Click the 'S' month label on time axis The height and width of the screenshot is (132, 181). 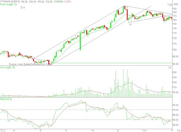41,131
